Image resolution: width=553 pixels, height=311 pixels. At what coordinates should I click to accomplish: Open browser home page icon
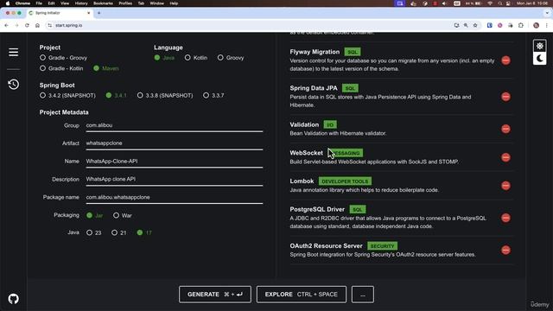click(37, 25)
